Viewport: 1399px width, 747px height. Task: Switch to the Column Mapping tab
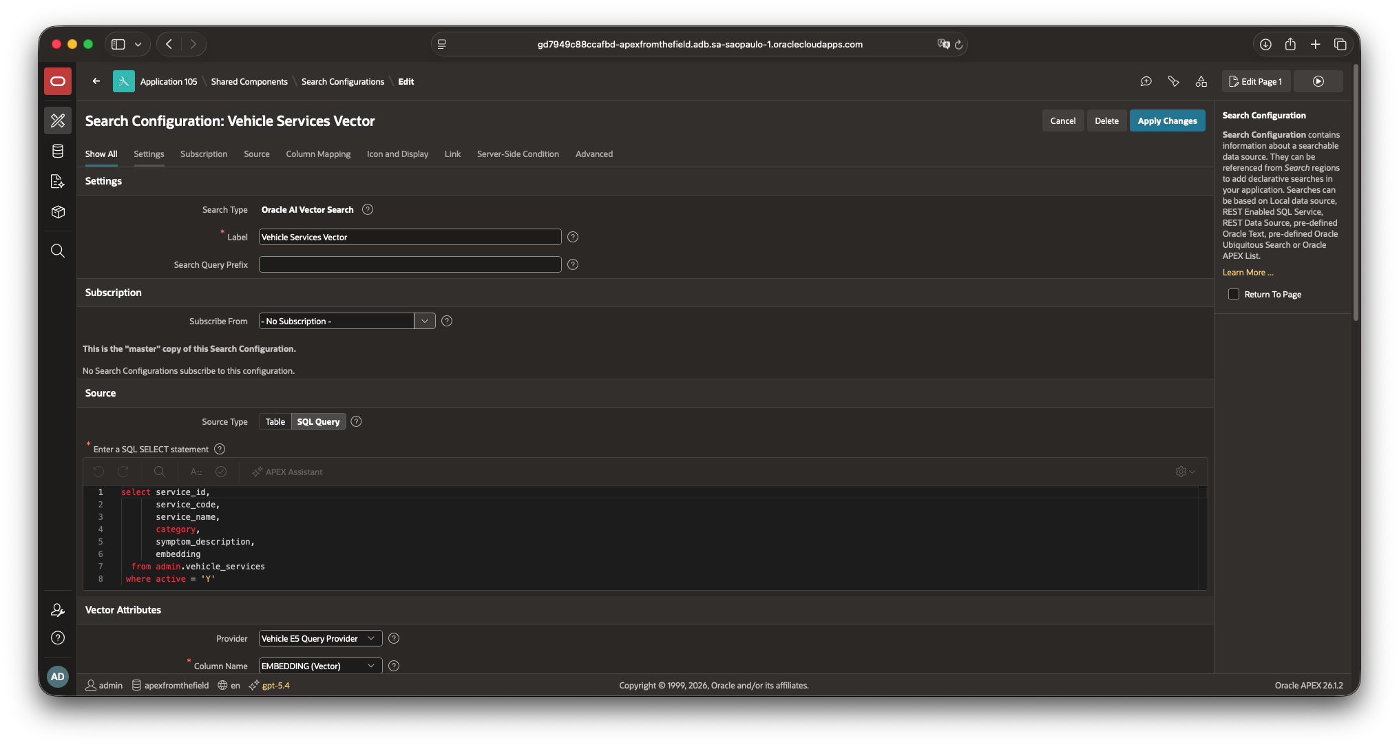[x=318, y=154]
